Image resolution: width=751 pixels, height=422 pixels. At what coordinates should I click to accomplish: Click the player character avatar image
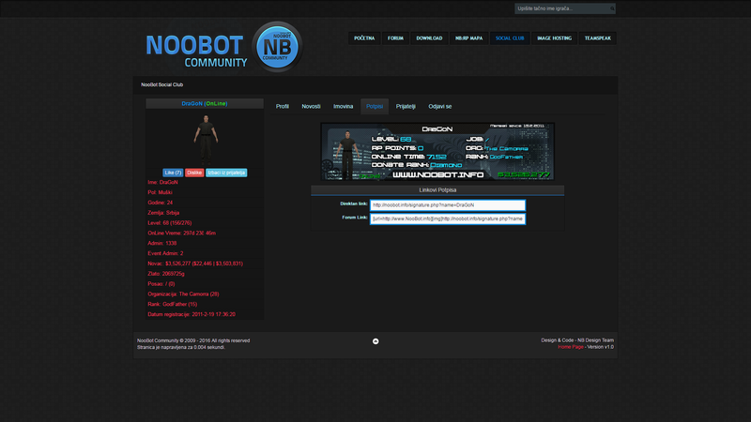click(x=204, y=136)
